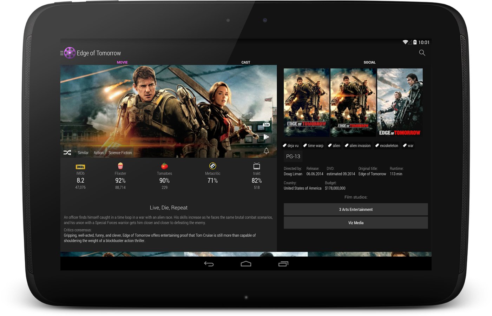Open director Doug Liman
Screen dimensions: 492x316
tap(293, 174)
